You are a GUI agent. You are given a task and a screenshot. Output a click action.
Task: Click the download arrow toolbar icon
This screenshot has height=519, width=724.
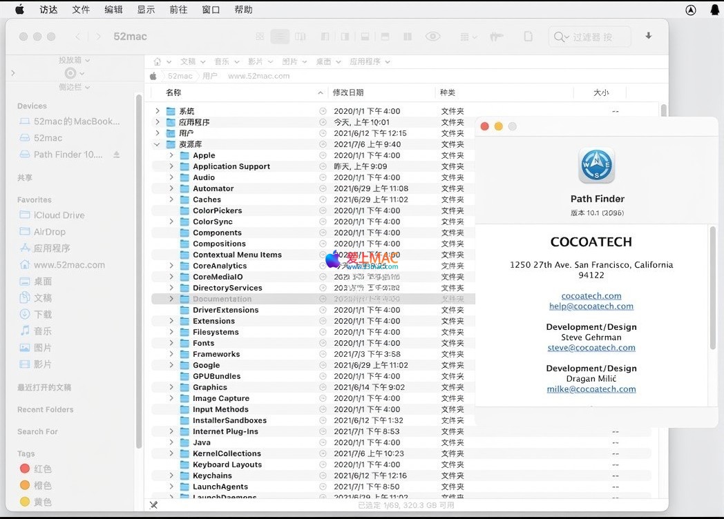(648, 36)
